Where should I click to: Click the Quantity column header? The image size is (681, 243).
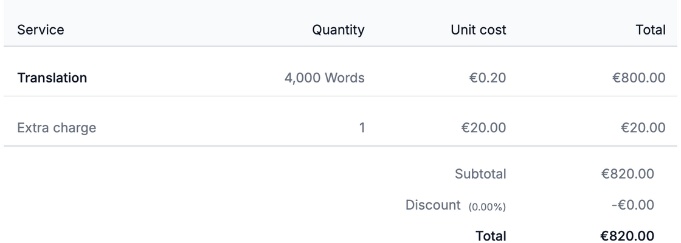[x=338, y=30]
